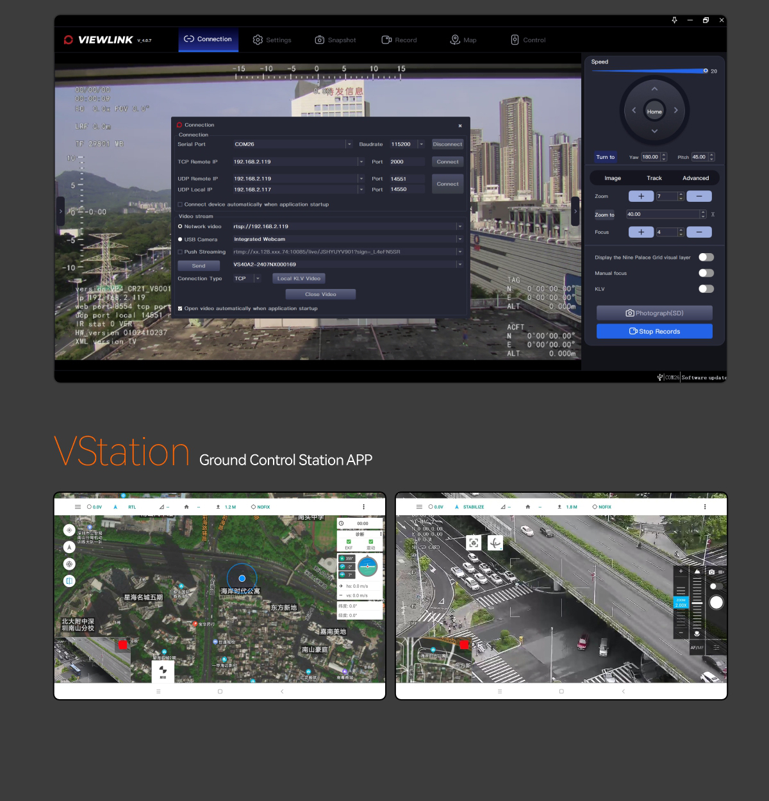Viewport: 769px width, 801px height.
Task: Open the Control tab
Action: pyautogui.click(x=528, y=40)
